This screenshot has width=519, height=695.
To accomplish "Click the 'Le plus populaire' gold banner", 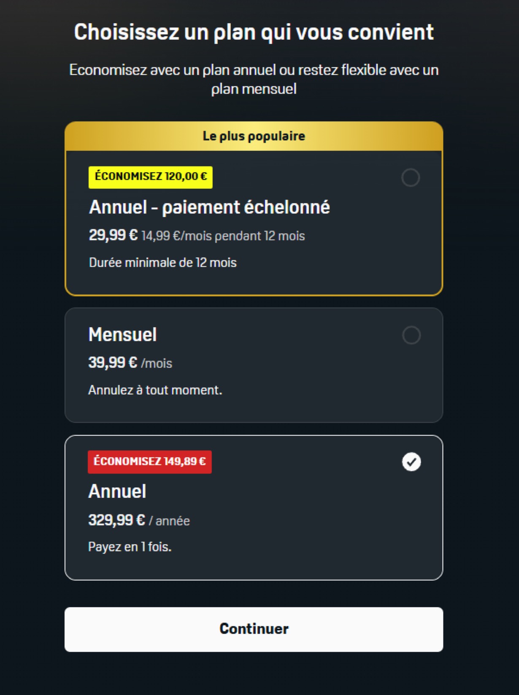I will [254, 136].
